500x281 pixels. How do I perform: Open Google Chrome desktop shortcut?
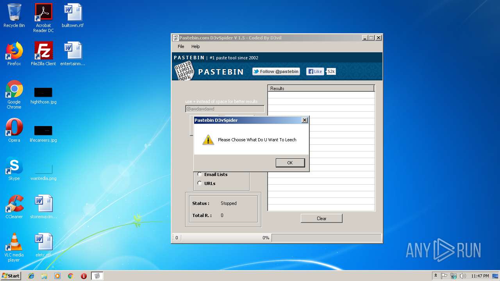coord(14,95)
